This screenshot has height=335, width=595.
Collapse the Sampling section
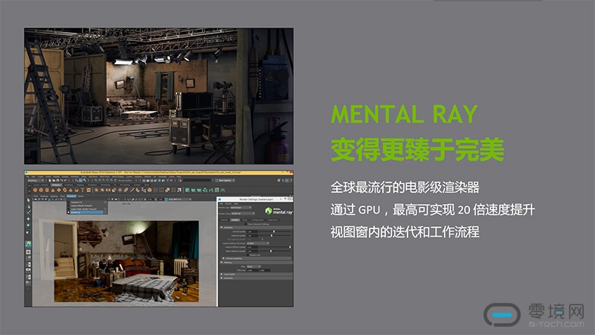[222, 228]
